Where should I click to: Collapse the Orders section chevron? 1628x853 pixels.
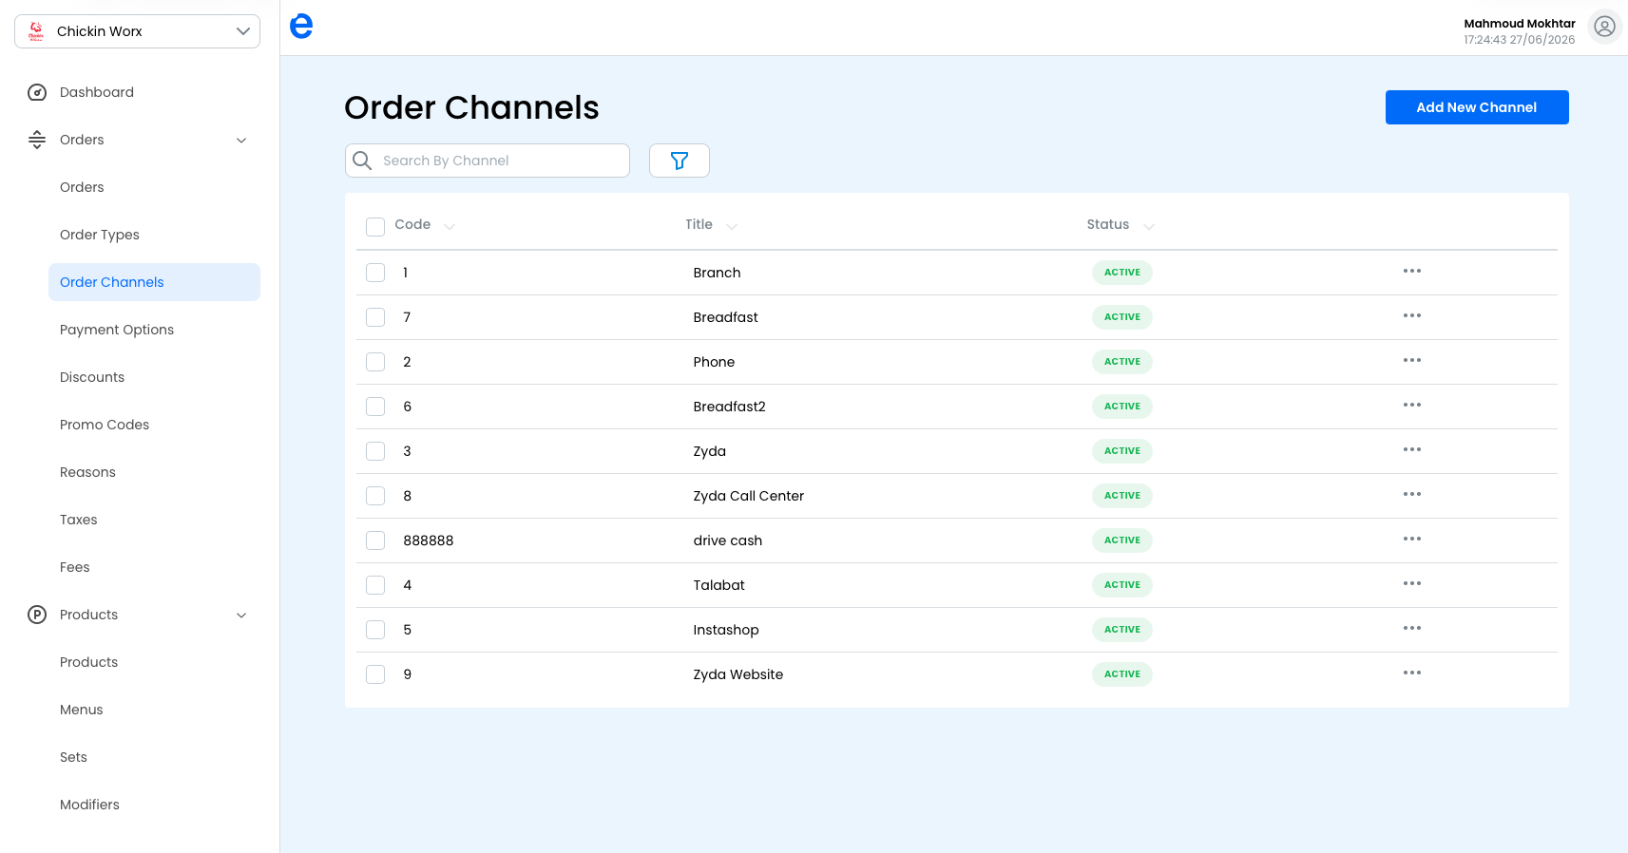pyautogui.click(x=241, y=141)
